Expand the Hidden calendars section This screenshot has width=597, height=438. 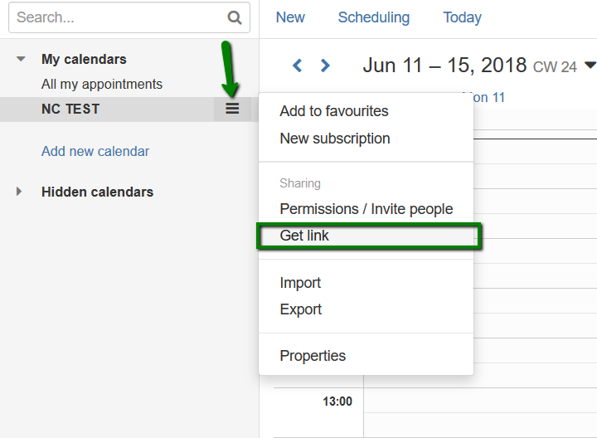coord(19,192)
